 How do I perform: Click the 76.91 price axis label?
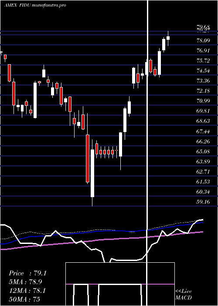(203, 51)
